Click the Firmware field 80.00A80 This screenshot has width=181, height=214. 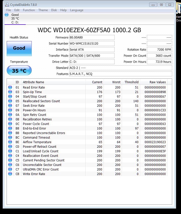(x=92, y=37)
